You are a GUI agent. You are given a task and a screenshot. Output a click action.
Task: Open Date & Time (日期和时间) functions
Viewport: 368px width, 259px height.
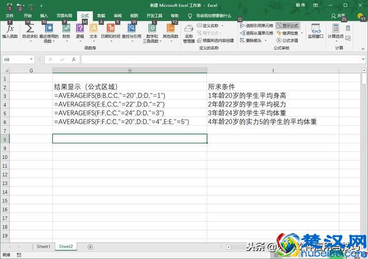point(110,32)
